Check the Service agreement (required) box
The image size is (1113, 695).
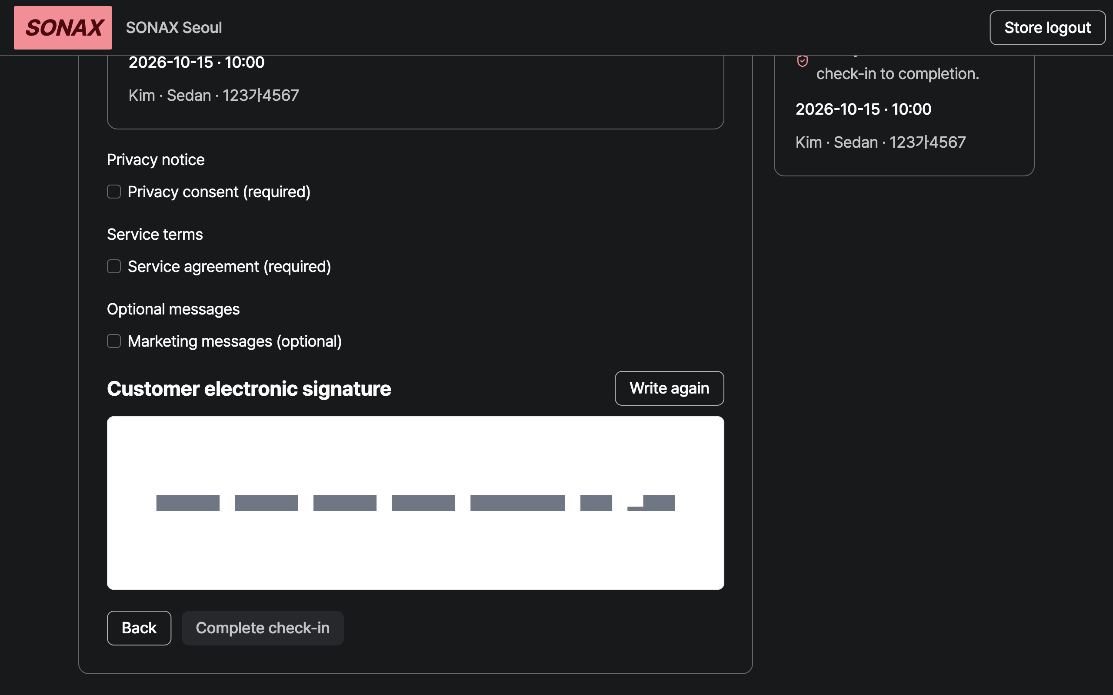[114, 267]
